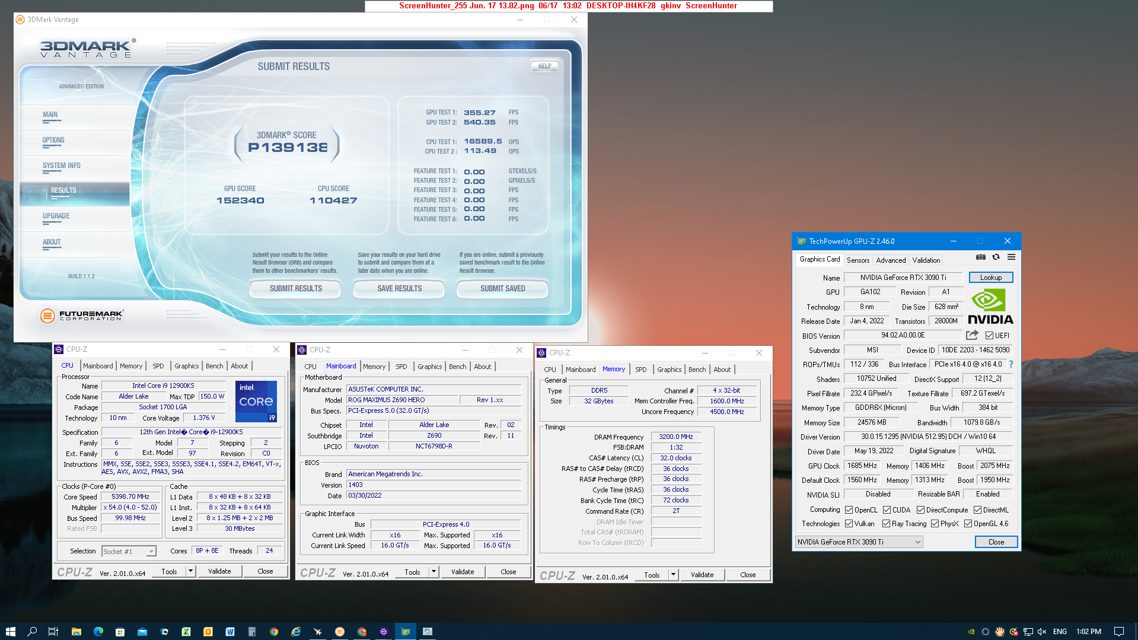Screen dimensions: 1138x640
Task: Open Internet Explorer from the taskbar
Action: pyautogui.click(x=296, y=632)
